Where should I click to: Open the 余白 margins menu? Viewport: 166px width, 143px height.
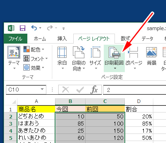click(x=62, y=58)
